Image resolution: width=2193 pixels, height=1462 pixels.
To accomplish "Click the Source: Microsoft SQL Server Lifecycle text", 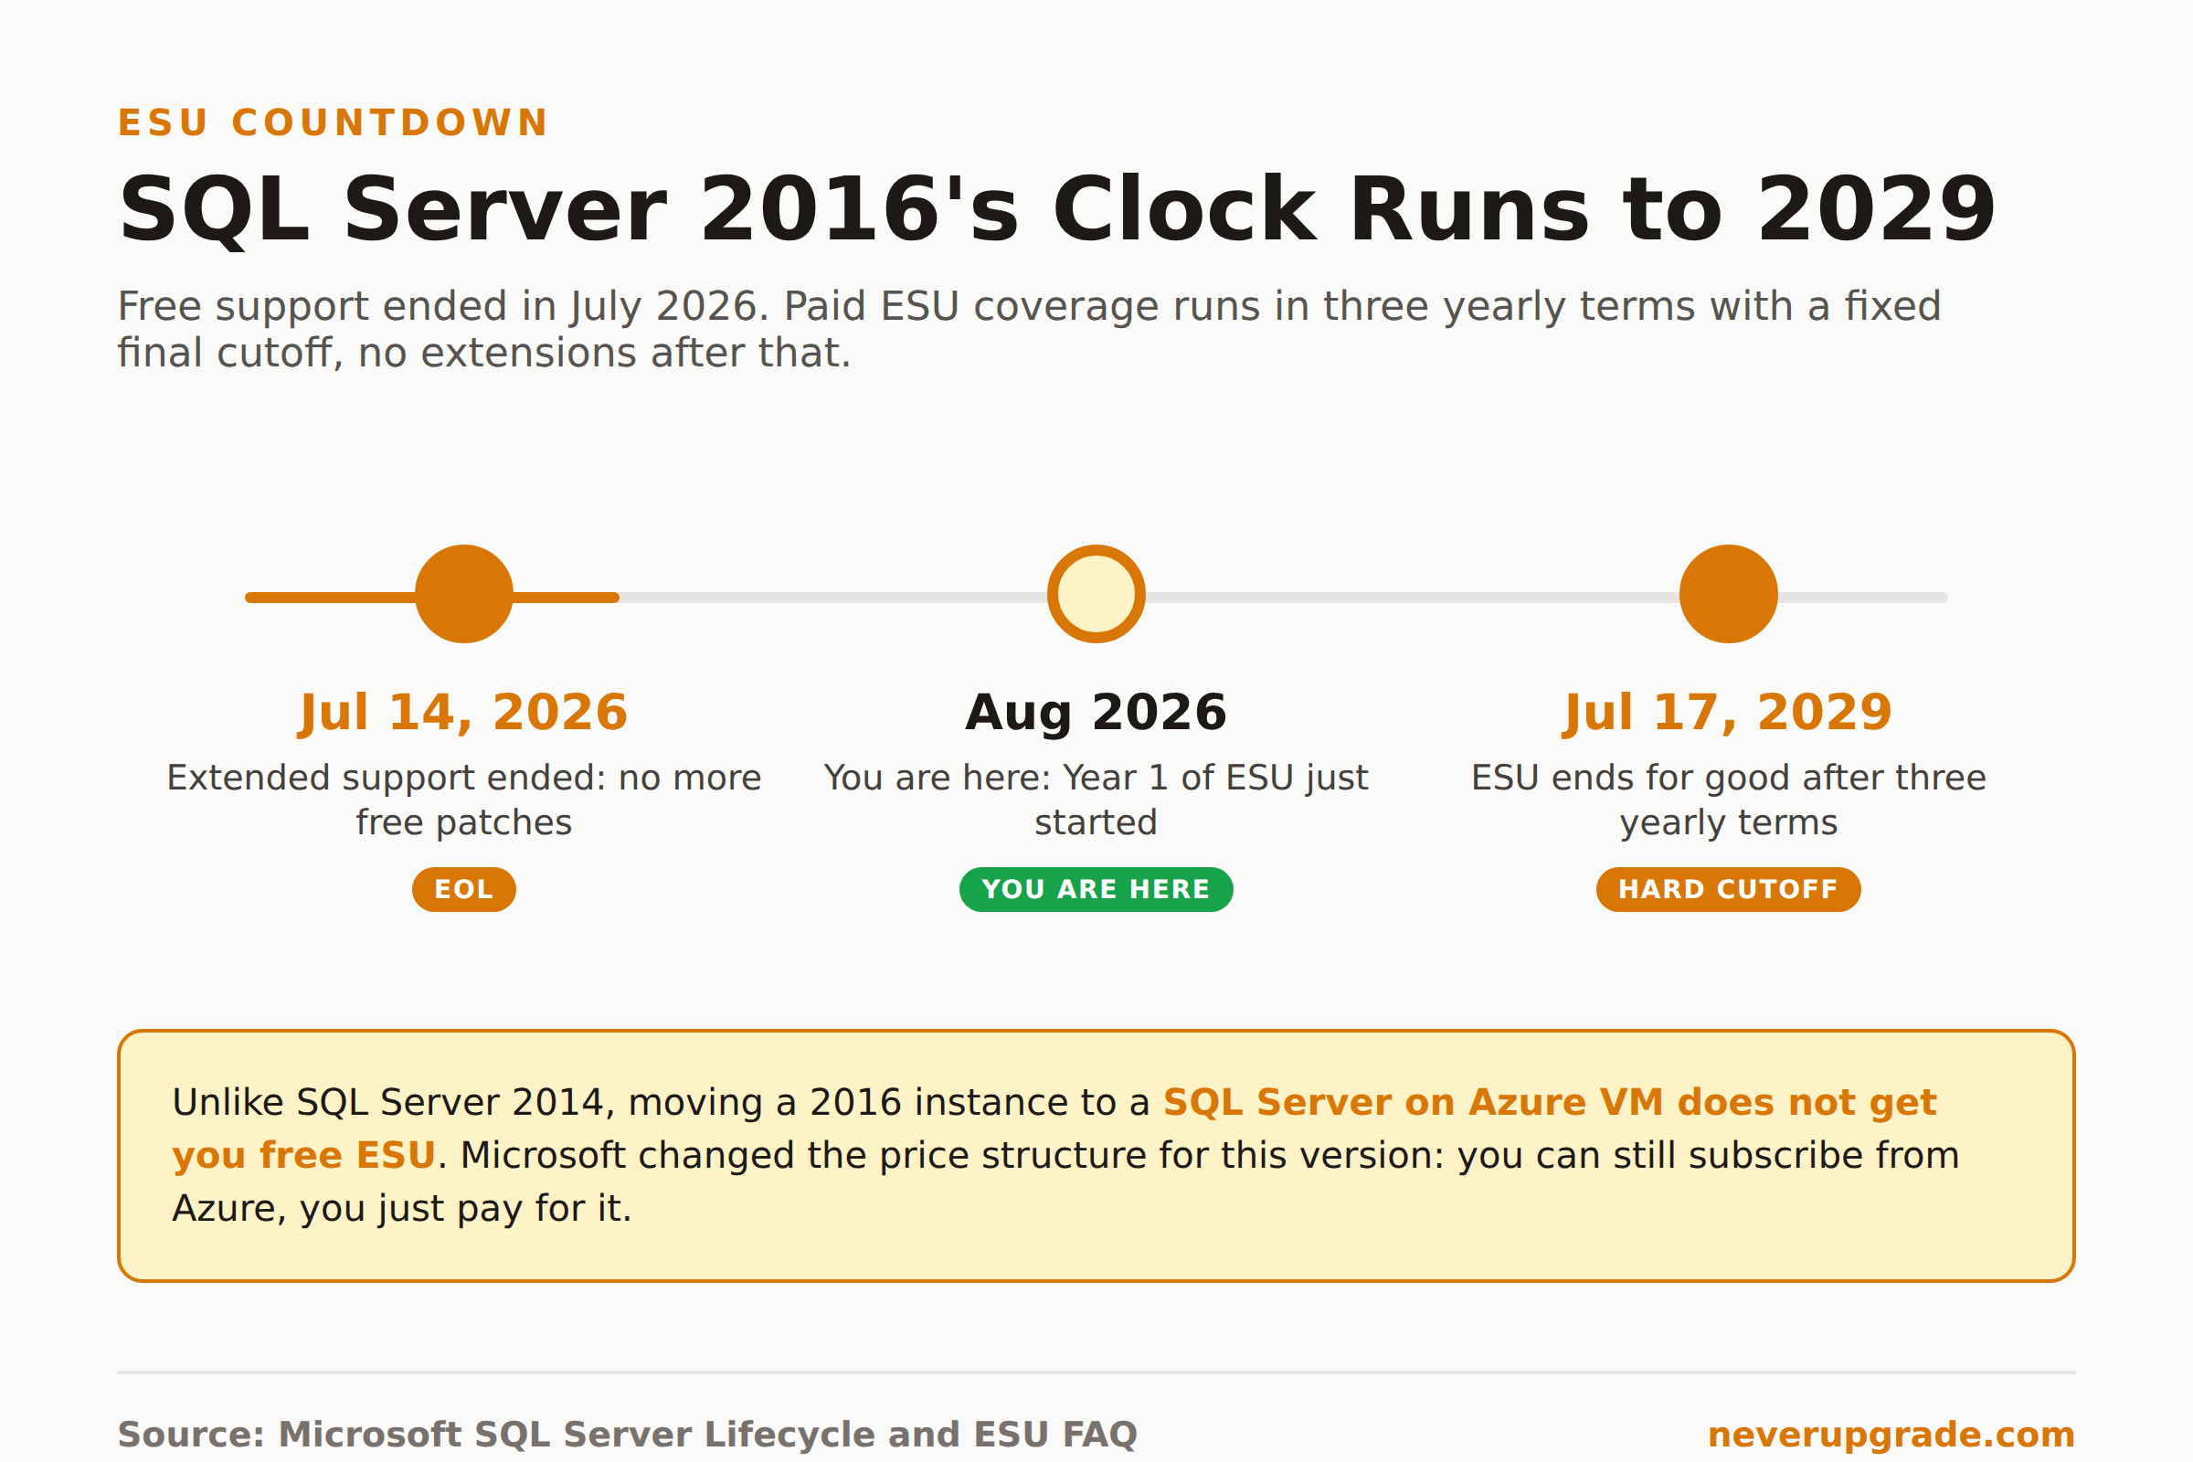I will click(628, 1434).
